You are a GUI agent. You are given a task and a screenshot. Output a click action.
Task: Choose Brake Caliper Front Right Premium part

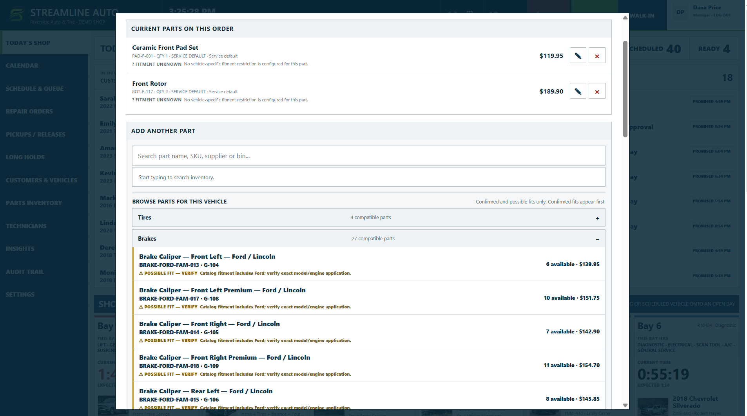tap(369, 365)
